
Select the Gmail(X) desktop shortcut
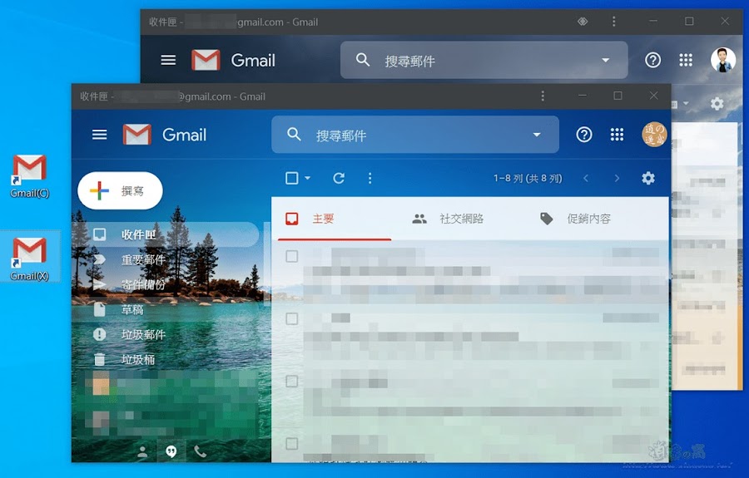30,258
